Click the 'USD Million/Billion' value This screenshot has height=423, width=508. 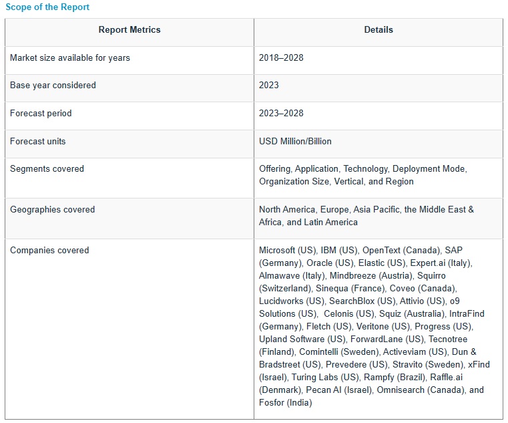[x=295, y=142]
